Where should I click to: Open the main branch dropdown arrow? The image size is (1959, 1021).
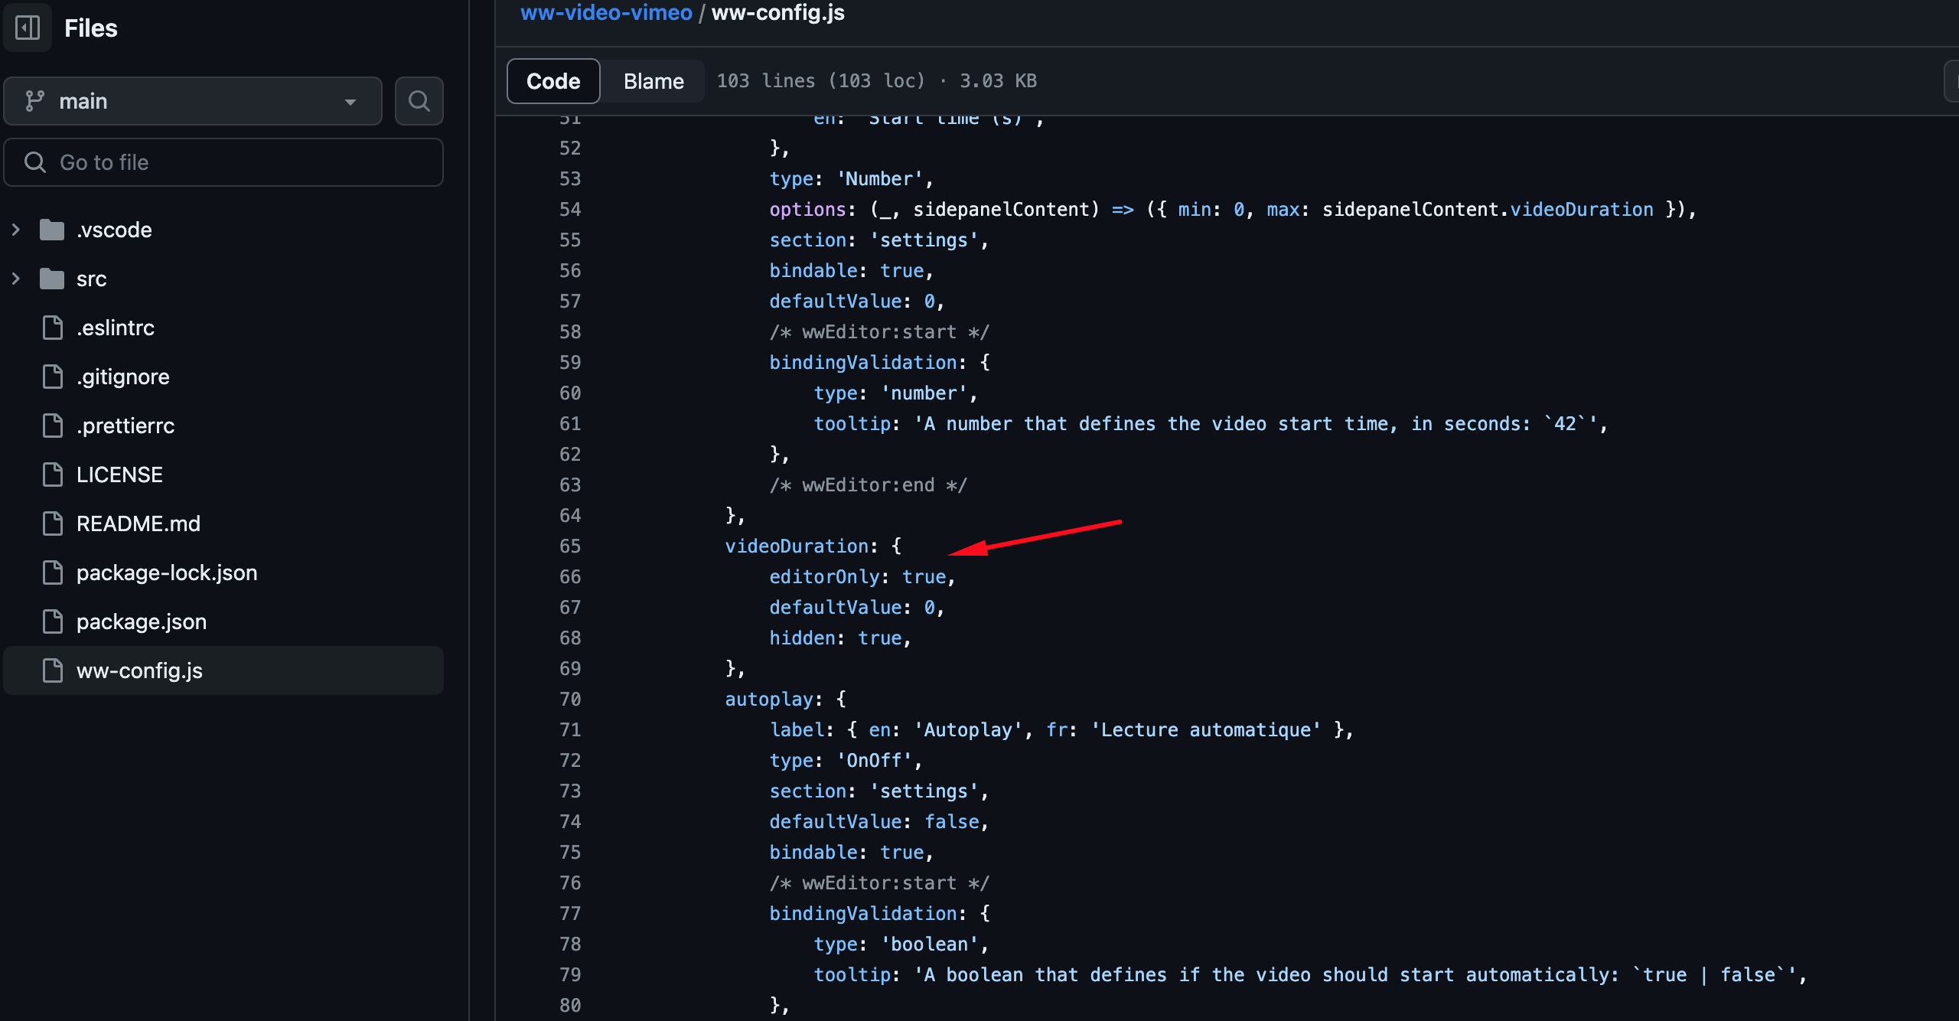click(x=350, y=101)
